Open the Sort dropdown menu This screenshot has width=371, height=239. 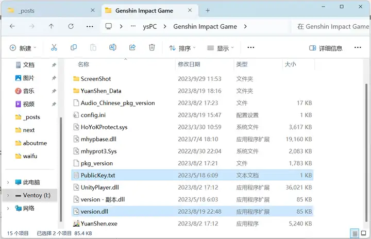point(182,48)
